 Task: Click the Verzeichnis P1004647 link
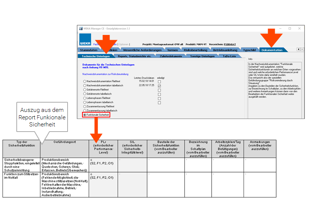click(231, 44)
